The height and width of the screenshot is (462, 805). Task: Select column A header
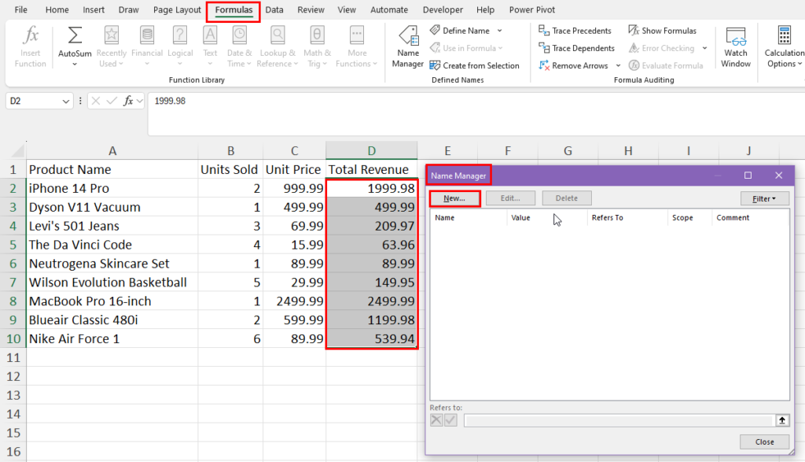pos(112,150)
